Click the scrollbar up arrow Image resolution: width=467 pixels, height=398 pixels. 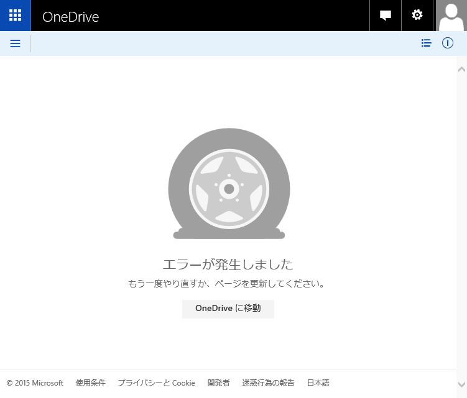click(x=461, y=69)
